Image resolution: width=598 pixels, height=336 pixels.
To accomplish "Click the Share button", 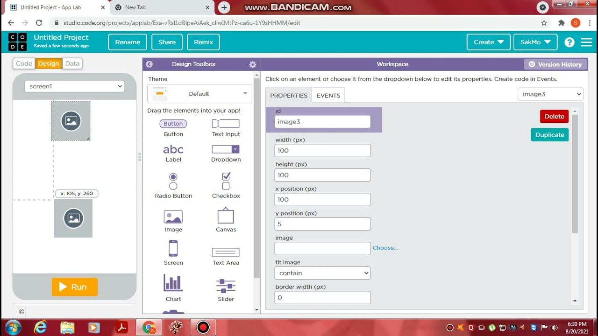I will (167, 42).
